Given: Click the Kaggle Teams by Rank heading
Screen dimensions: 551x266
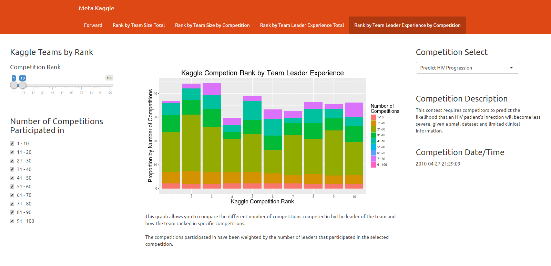Looking at the screenshot, I should point(52,52).
